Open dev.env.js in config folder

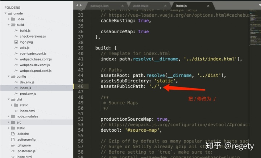coord(27,82)
